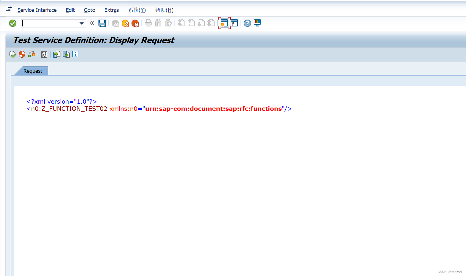This screenshot has width=466, height=276.
Task: Click the Find binoculars icon
Action: pos(158,23)
